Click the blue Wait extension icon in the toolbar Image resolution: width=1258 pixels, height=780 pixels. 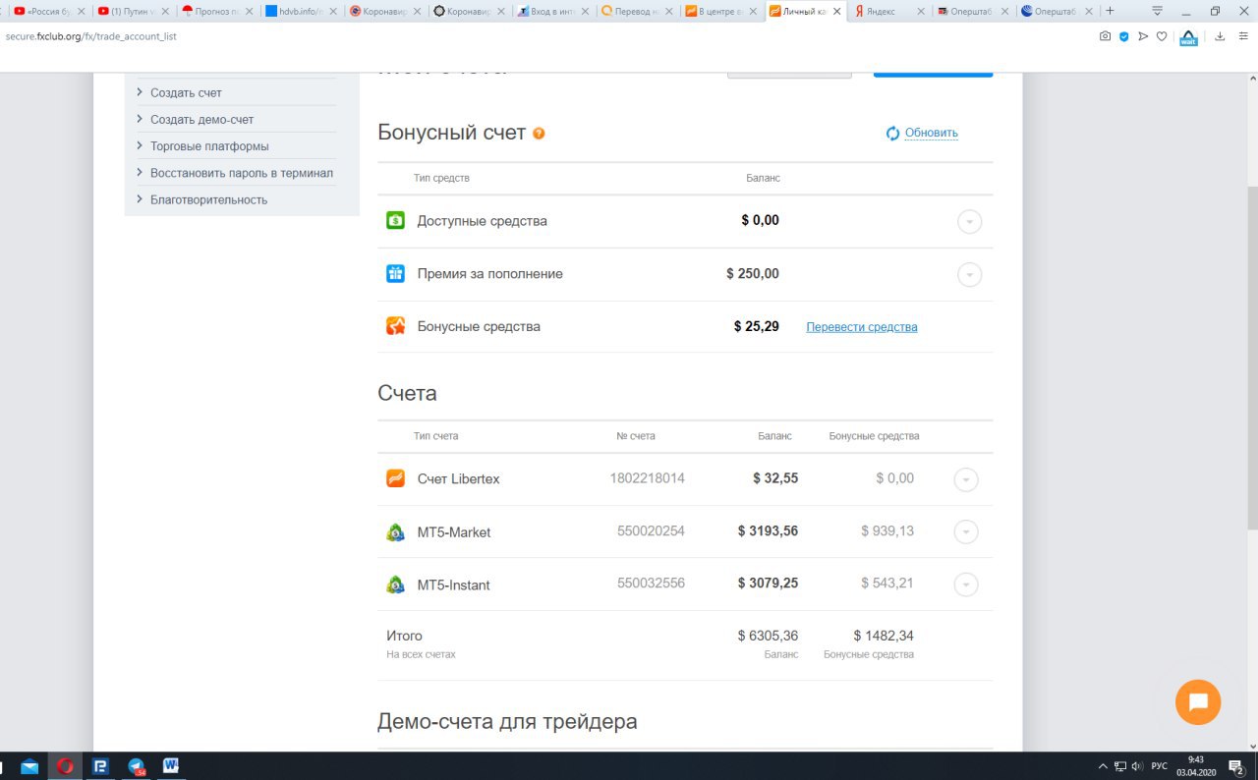tap(1189, 38)
